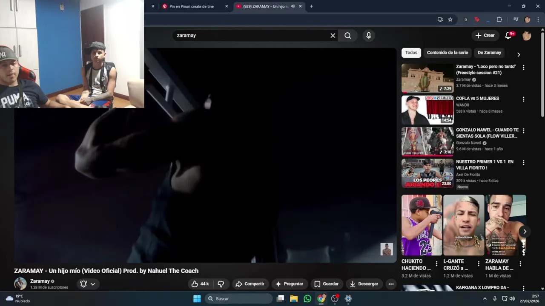Click the Crear button

(x=485, y=36)
